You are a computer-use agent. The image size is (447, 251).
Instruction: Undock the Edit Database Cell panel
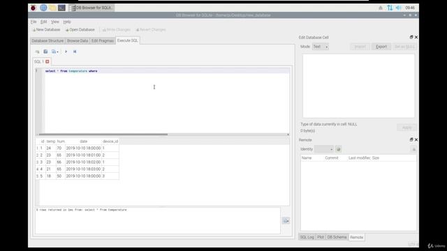pos(411,37)
